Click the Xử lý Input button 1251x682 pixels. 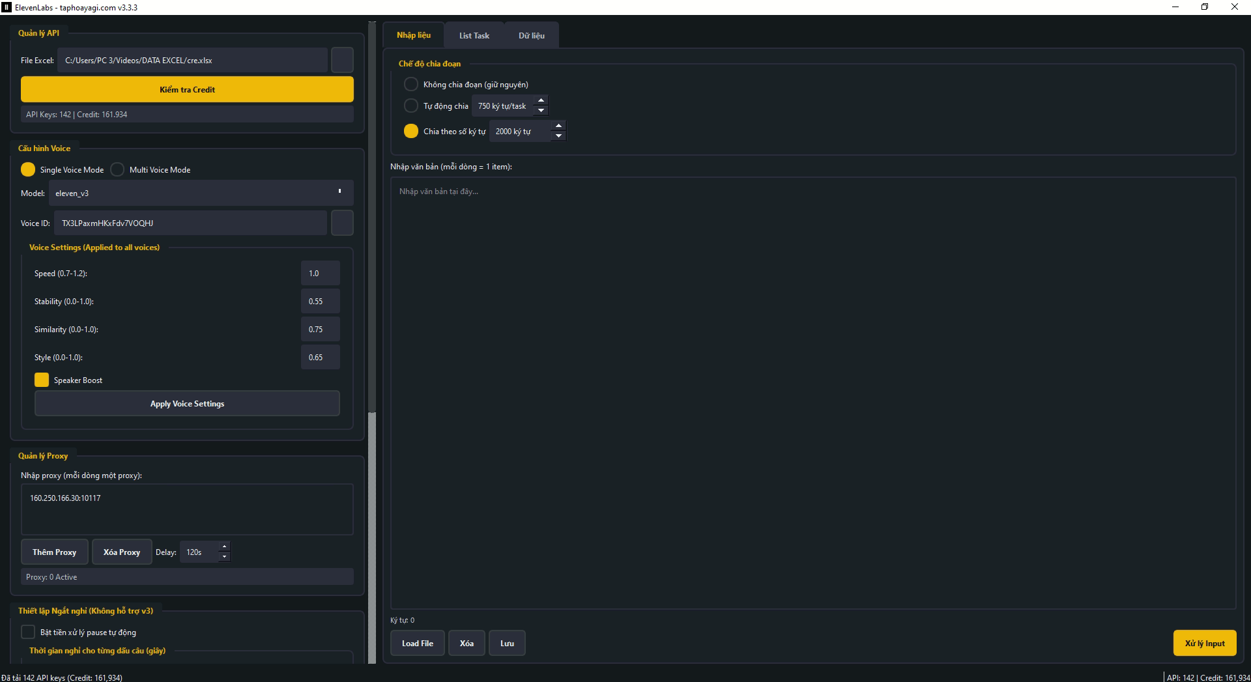[1204, 643]
